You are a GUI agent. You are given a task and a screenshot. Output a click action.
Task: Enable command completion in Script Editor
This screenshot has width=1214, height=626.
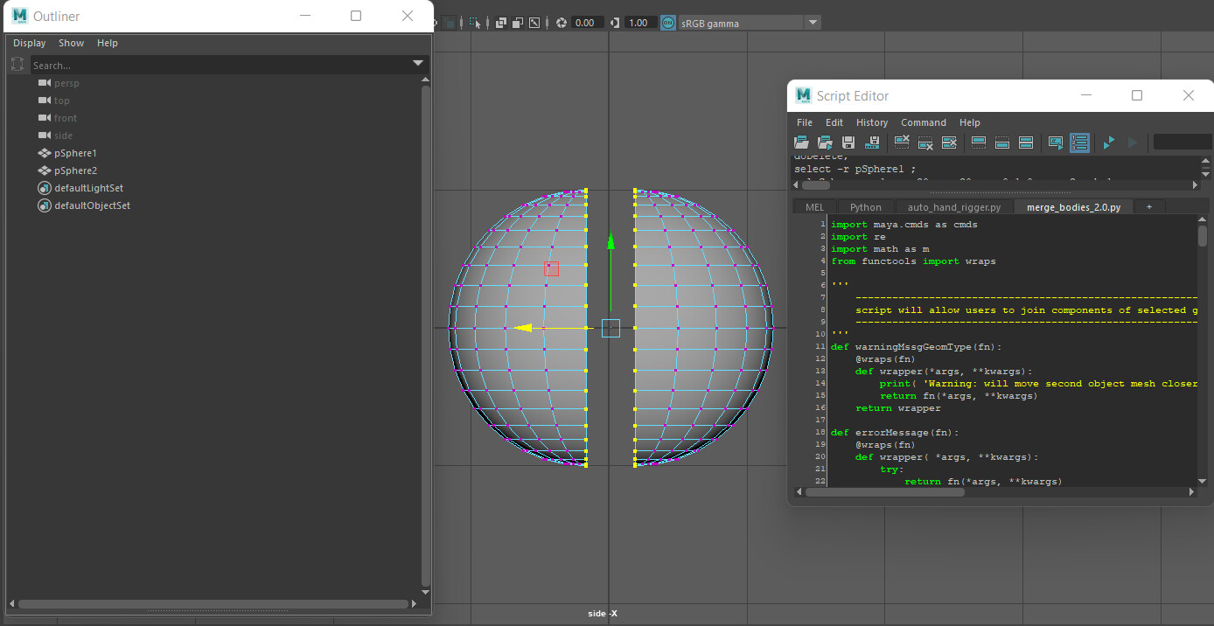pyautogui.click(x=1053, y=142)
